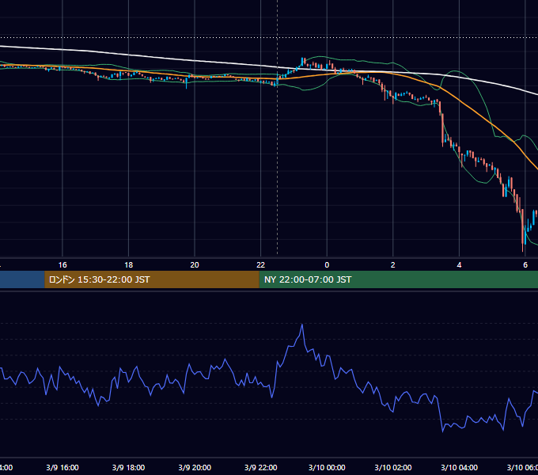The width and height of the screenshot is (538, 475).
Task: Click the 3/10 04:00 indicator axis label
Action: pyautogui.click(x=459, y=467)
